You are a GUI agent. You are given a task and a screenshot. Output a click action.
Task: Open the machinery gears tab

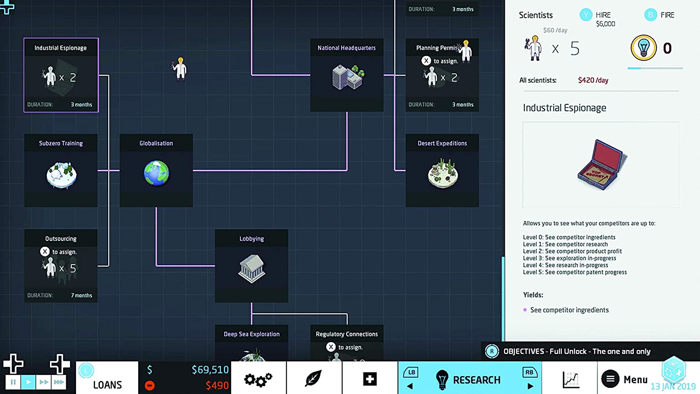[258, 379]
